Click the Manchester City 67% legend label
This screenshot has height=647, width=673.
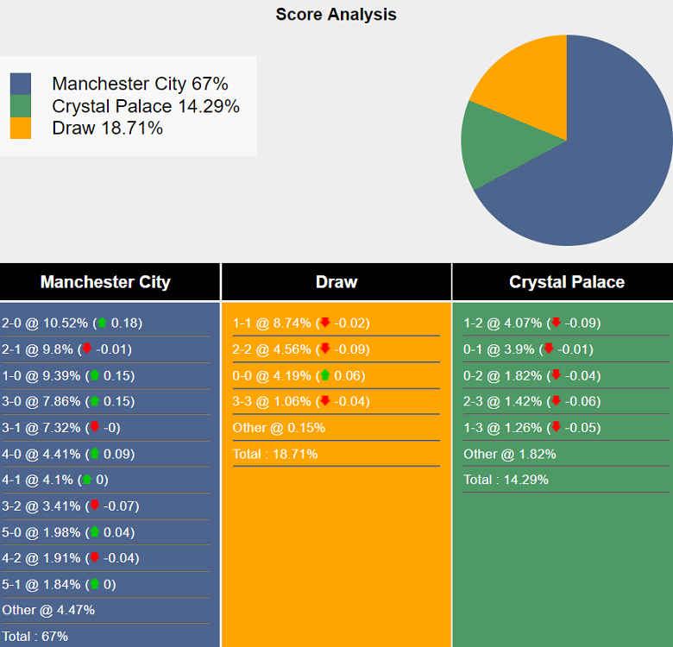pos(140,84)
